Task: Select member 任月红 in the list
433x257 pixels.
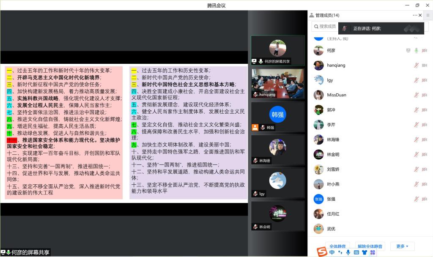Action: pyautogui.click(x=333, y=214)
